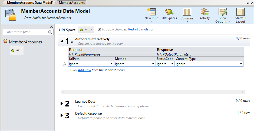Expand the Default Response rule section
The image size is (254, 131).
[x=62, y=115]
